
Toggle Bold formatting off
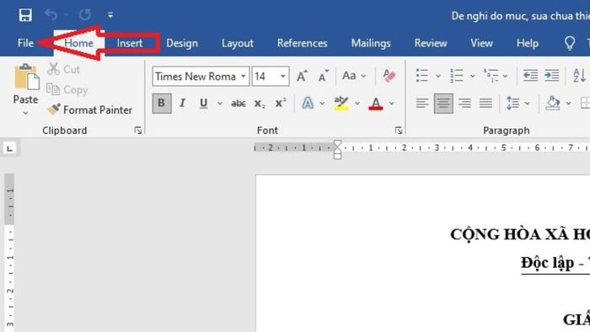point(162,103)
